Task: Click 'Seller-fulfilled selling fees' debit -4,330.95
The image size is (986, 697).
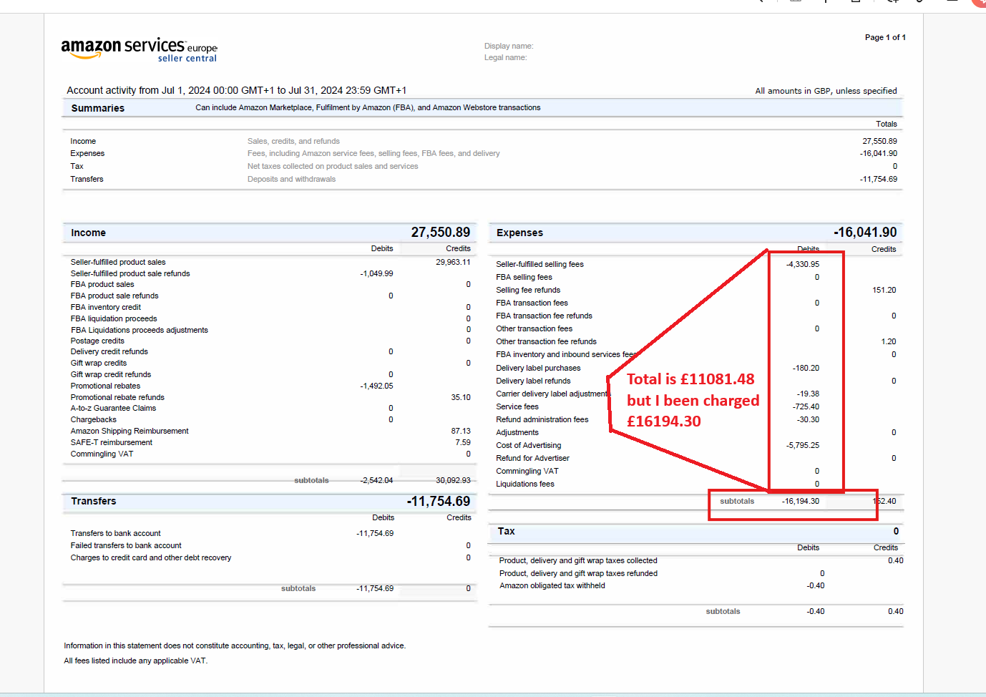Action: 803,264
